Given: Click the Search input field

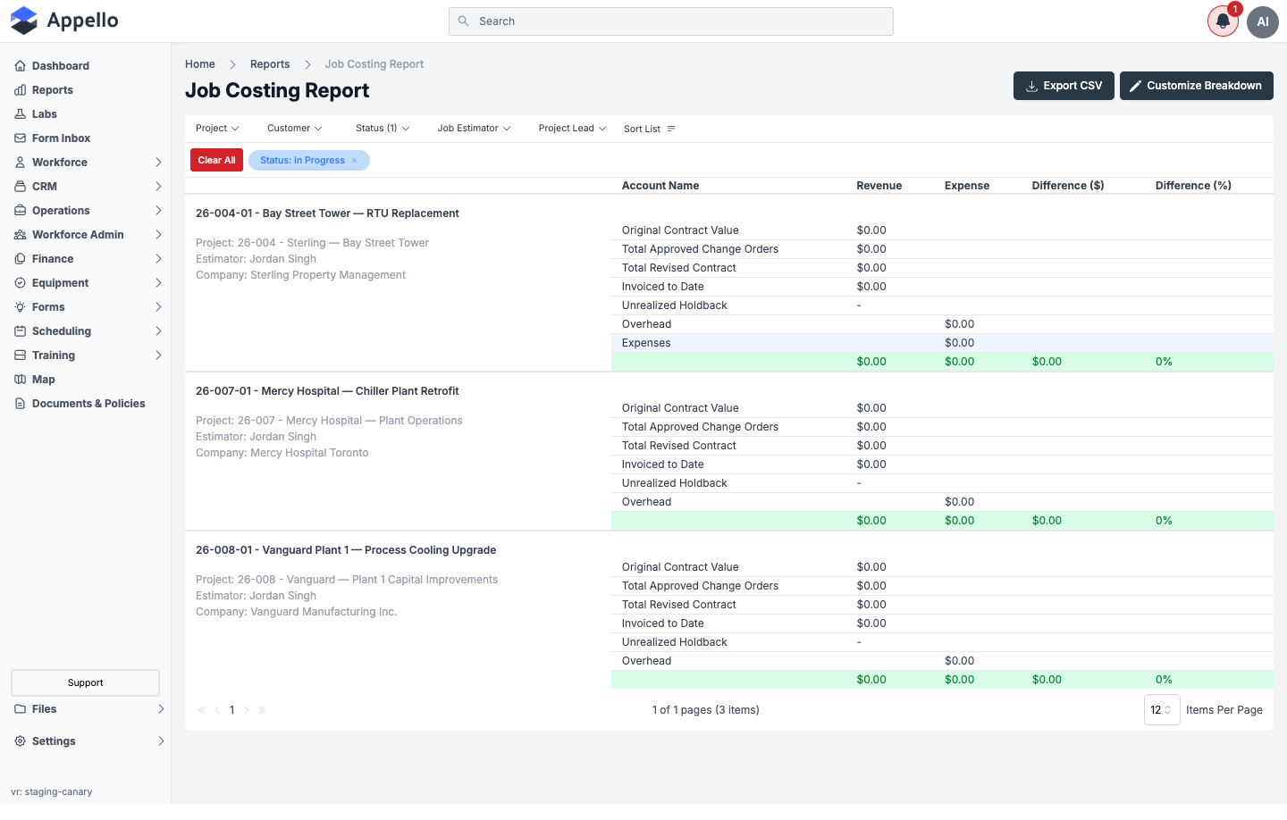Looking at the screenshot, I should pos(671,21).
